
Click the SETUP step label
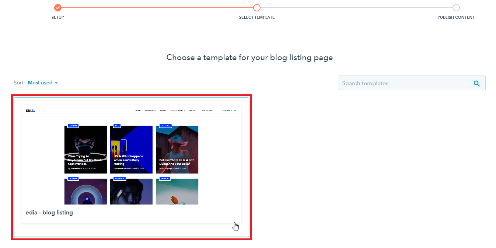(57, 17)
